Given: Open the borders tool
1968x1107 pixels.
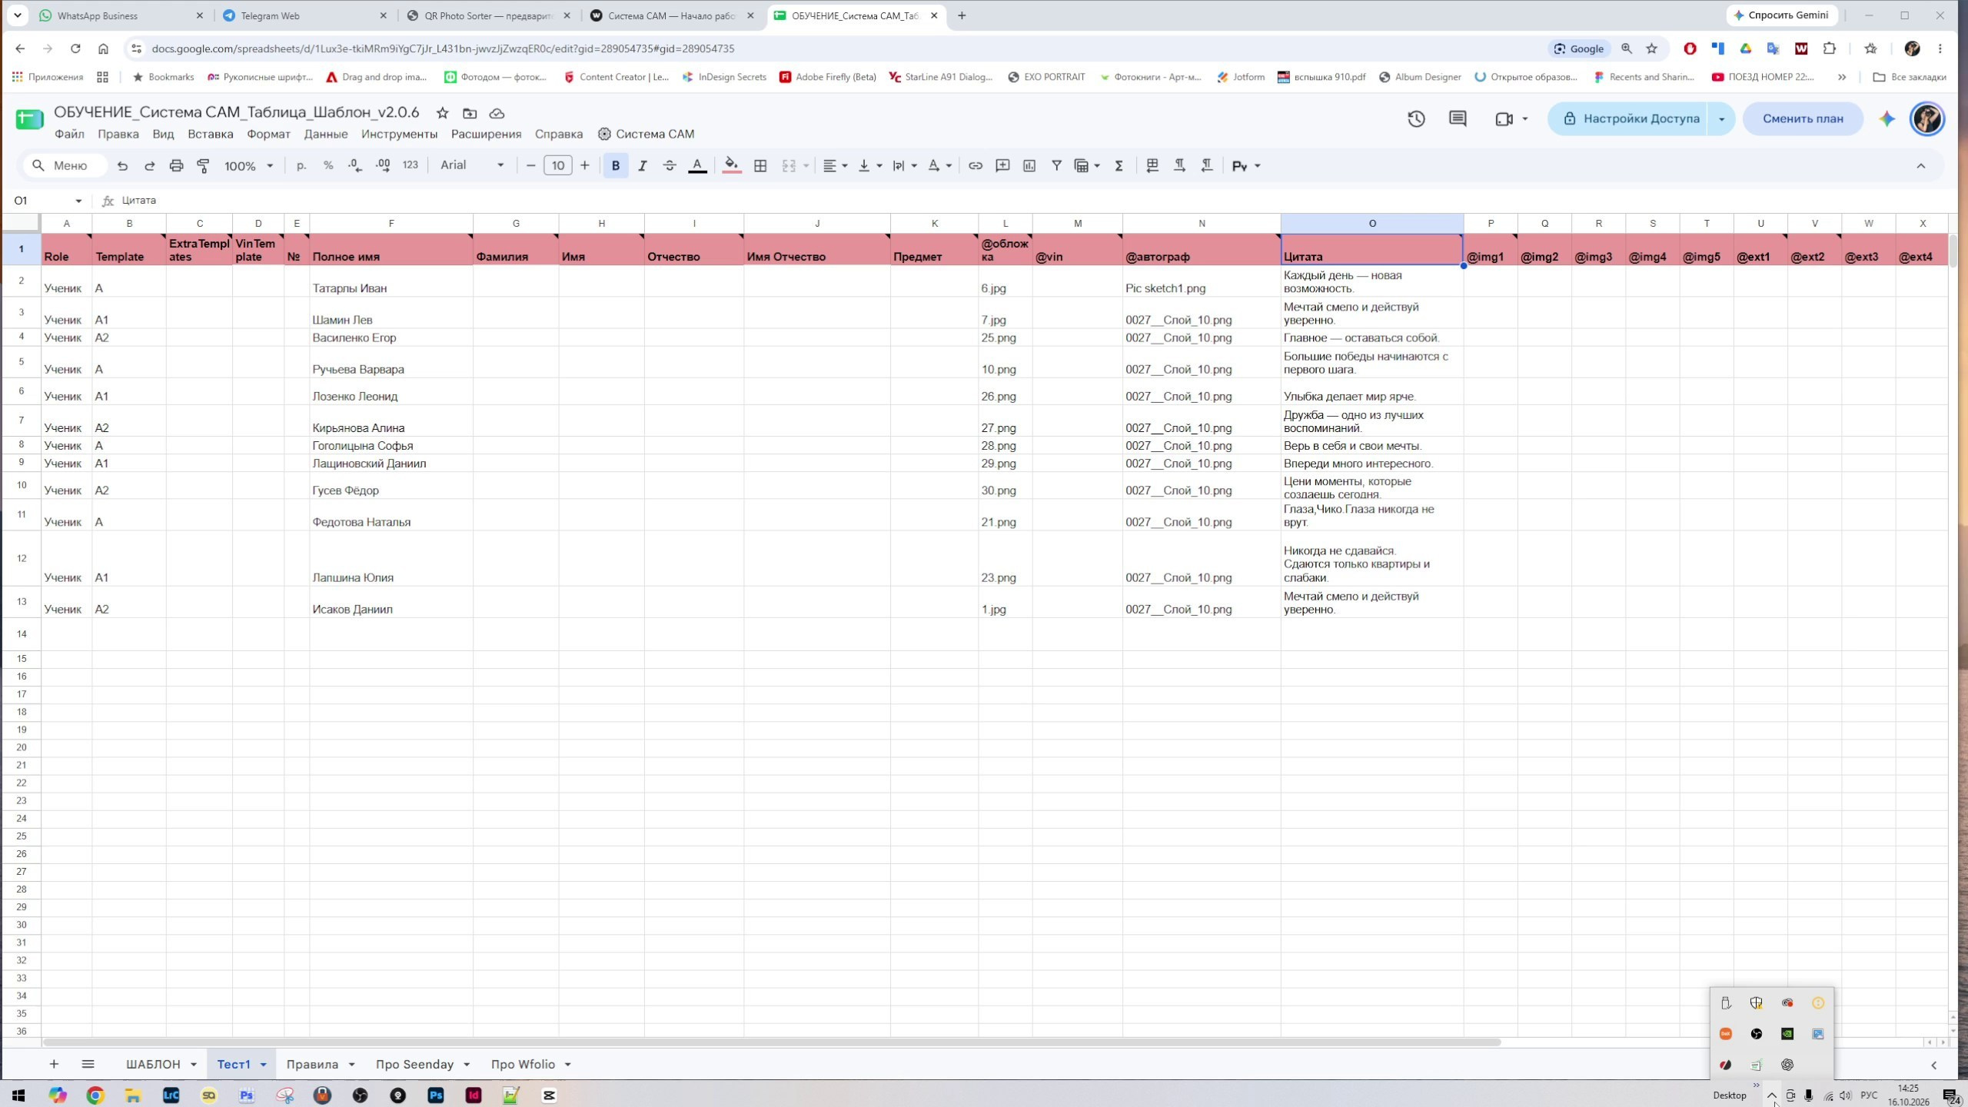Looking at the screenshot, I should coord(760,165).
